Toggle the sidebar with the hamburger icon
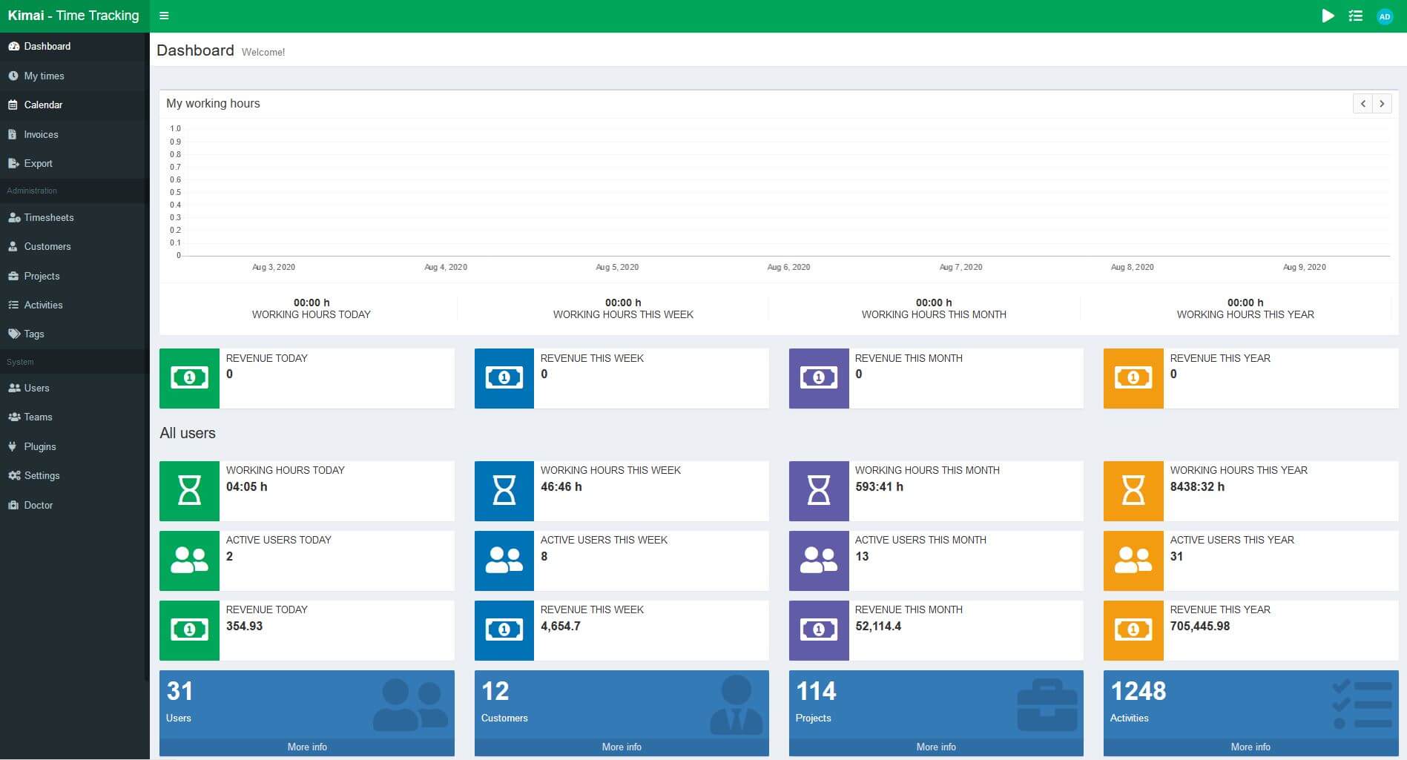This screenshot has width=1407, height=760. (x=164, y=16)
